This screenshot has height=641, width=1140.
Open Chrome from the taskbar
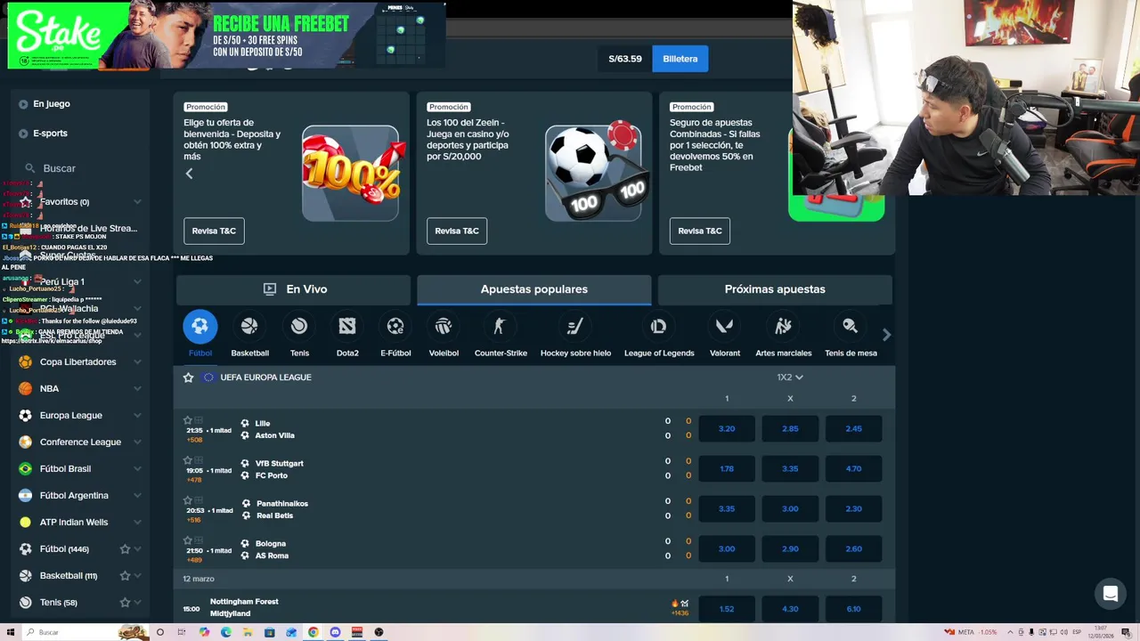[x=313, y=632]
